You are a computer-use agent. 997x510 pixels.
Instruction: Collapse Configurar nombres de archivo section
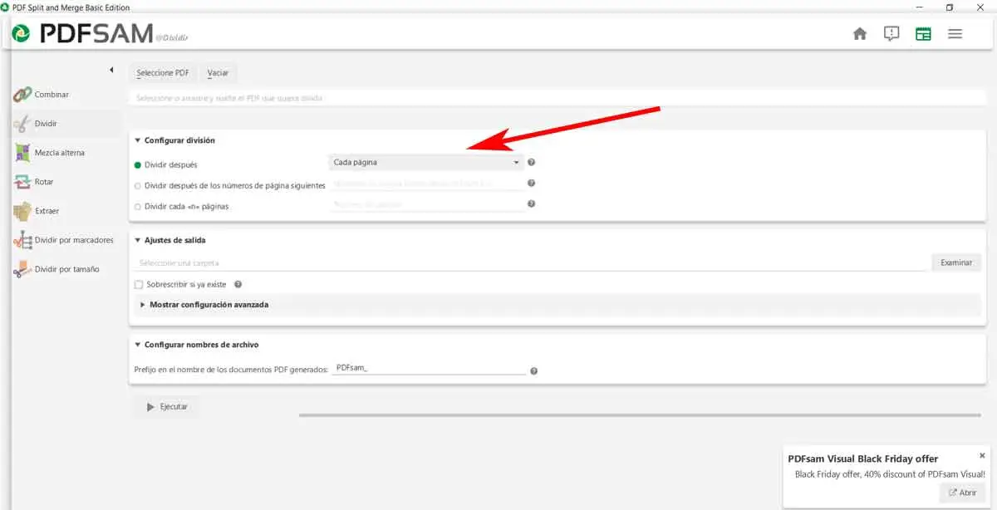coord(138,345)
